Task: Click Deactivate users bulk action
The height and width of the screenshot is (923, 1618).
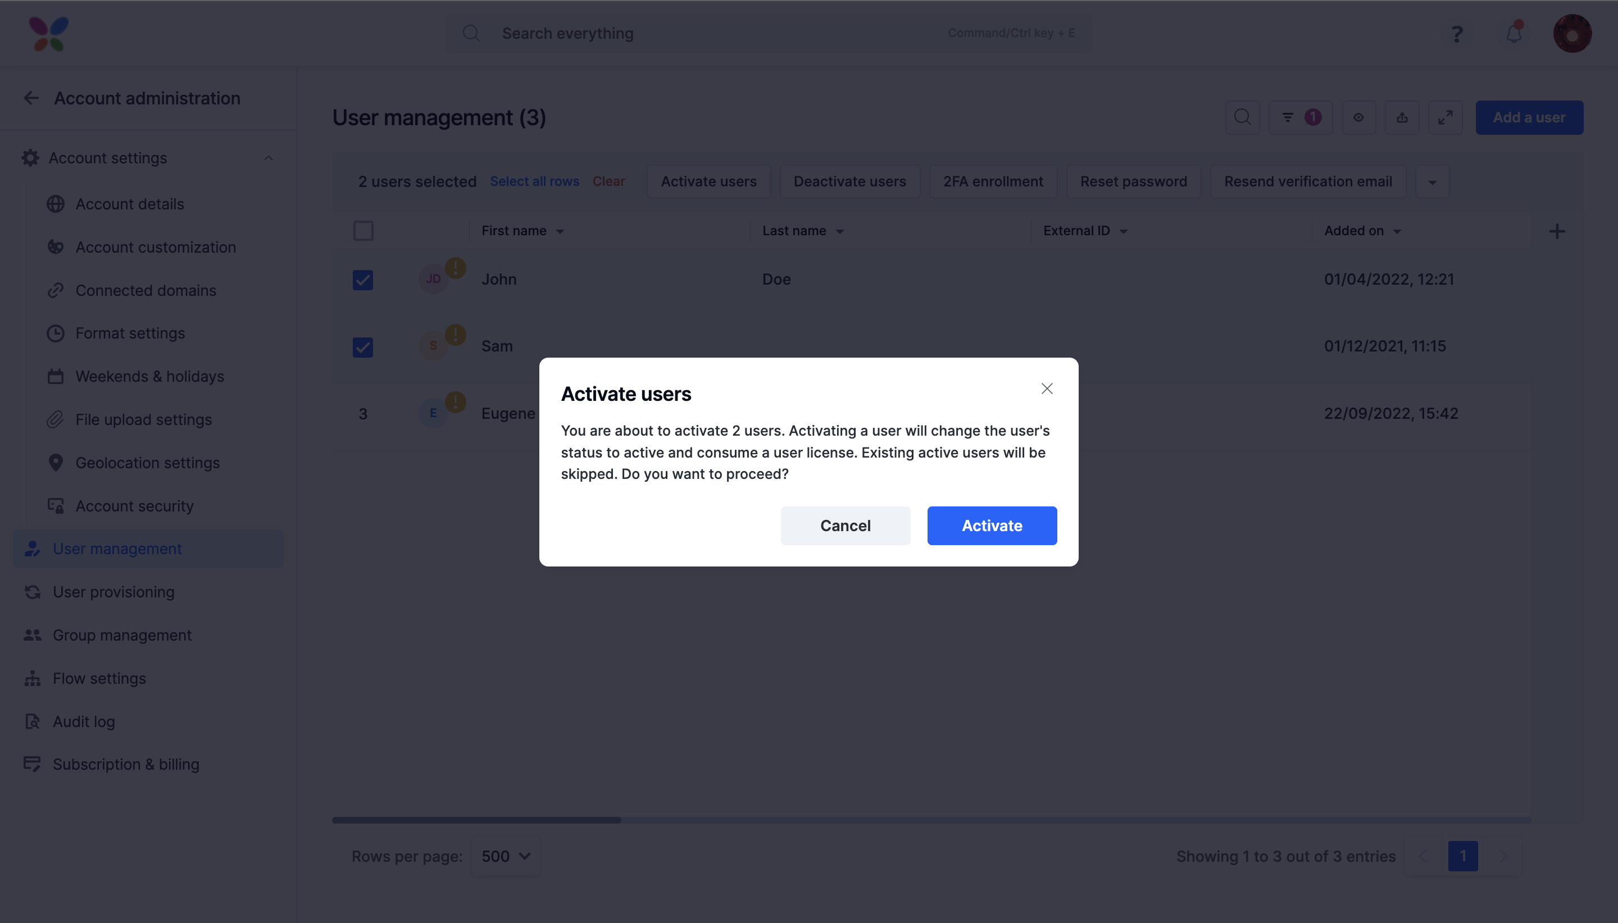Action: [849, 182]
